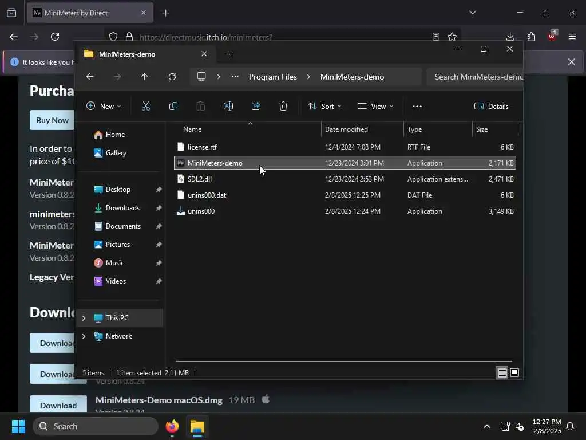This screenshot has height=440, width=586.
Task: Open the hidden breadcrumb ellipsis in address bar
Action: pyautogui.click(x=235, y=76)
